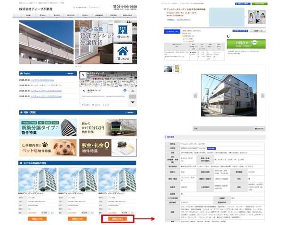Open the third recommended property building photo
The image size is (284, 225).
(117, 180)
